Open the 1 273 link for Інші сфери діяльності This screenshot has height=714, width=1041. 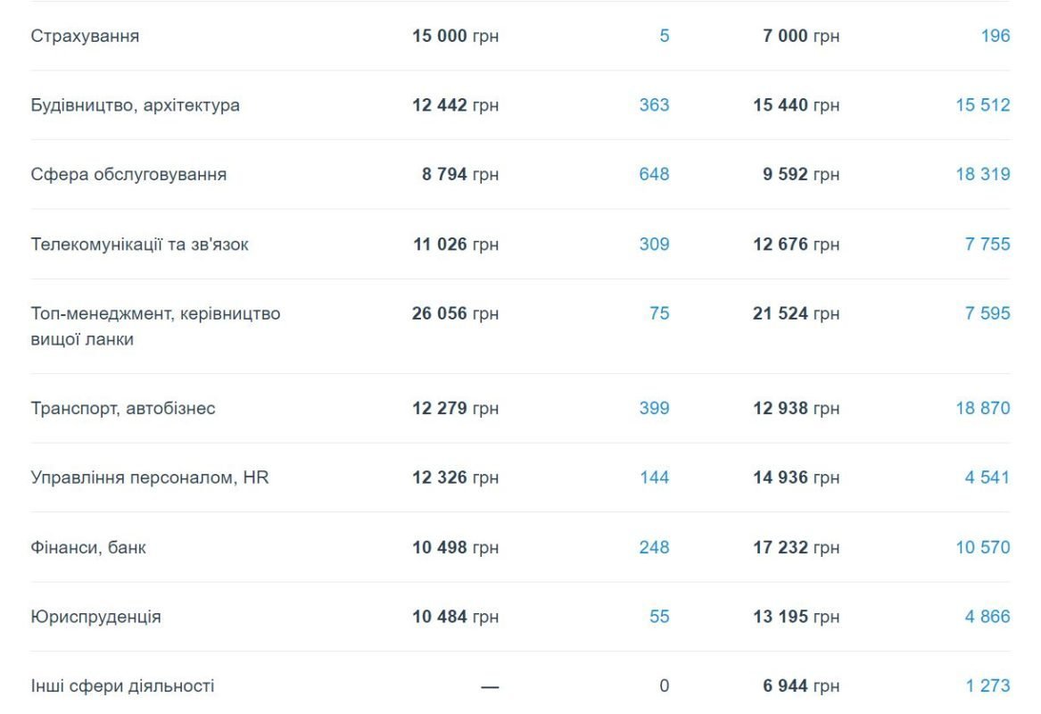point(987,686)
